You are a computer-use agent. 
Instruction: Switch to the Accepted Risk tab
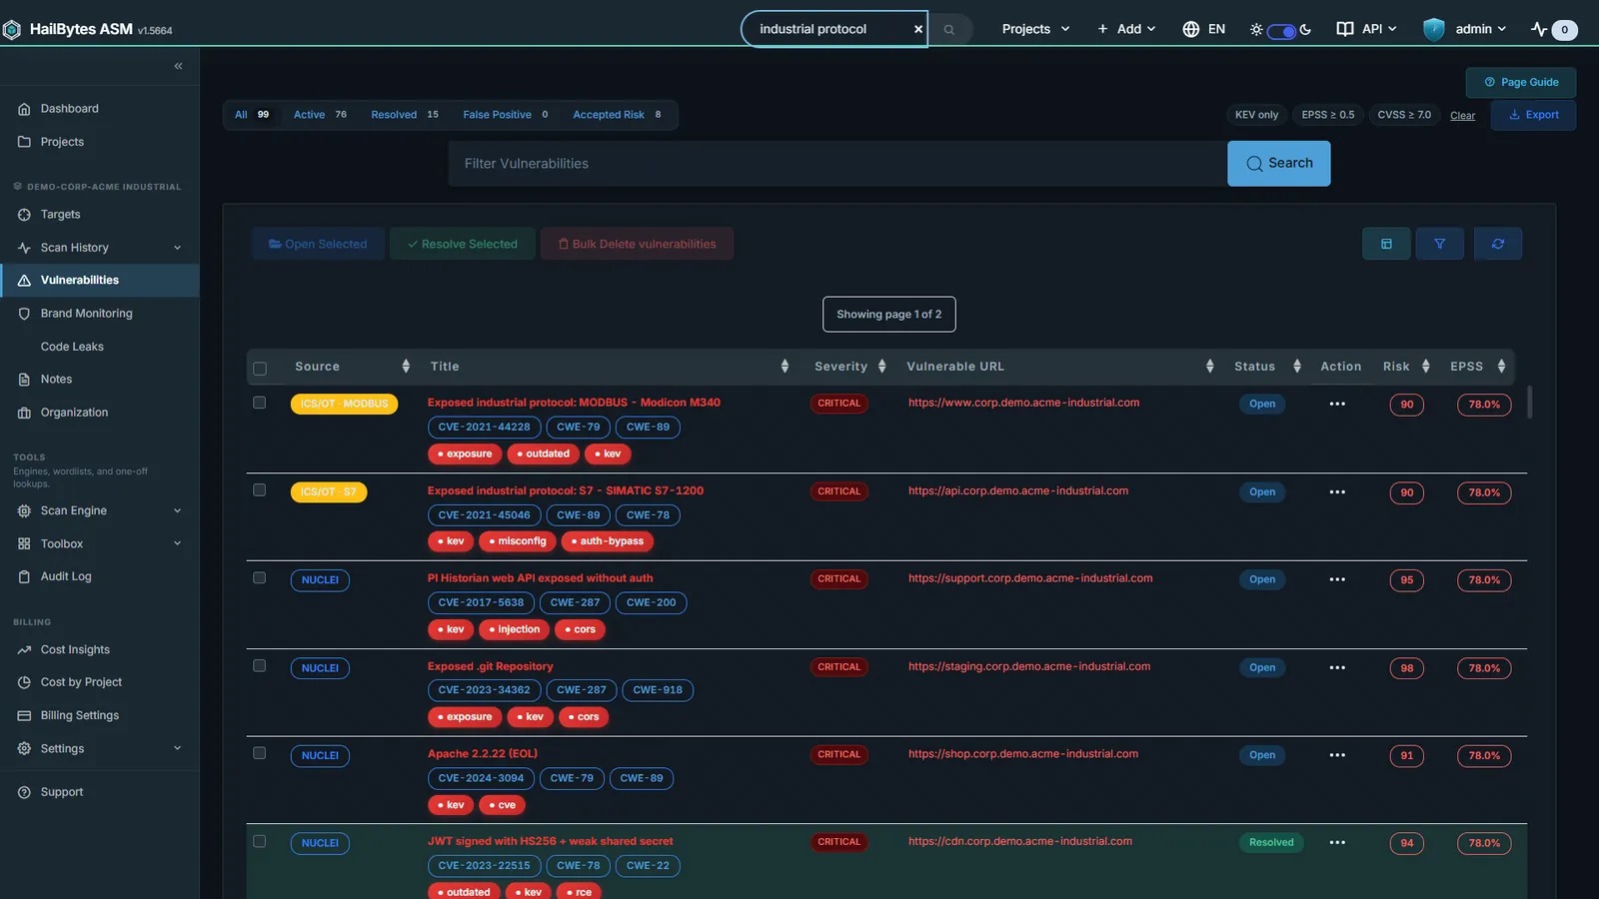pos(617,115)
